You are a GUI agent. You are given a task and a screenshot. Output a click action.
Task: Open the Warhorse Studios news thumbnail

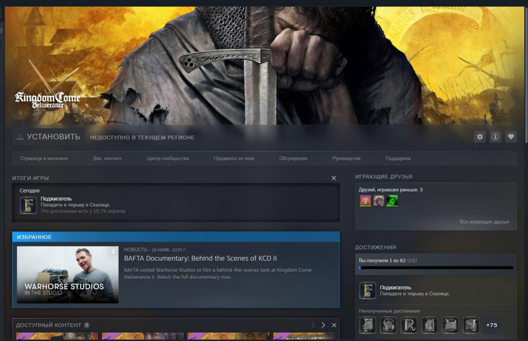(x=68, y=275)
